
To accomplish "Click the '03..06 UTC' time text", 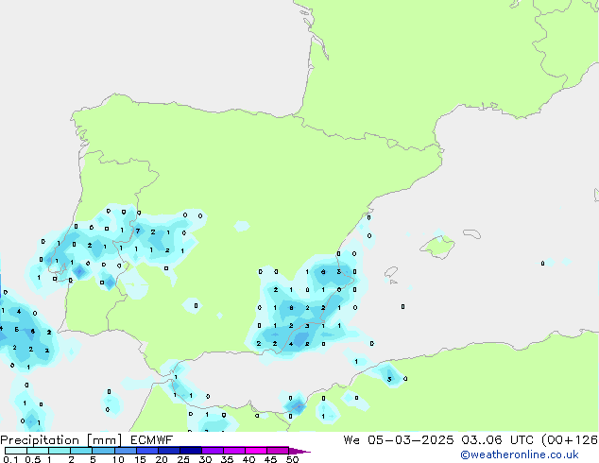I will coord(497,440).
